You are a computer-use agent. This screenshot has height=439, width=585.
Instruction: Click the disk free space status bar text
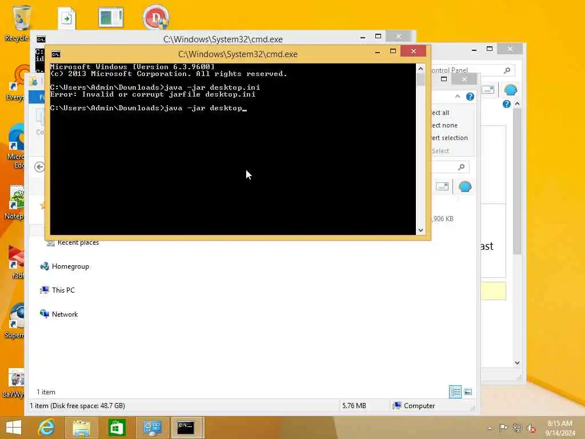(x=78, y=406)
